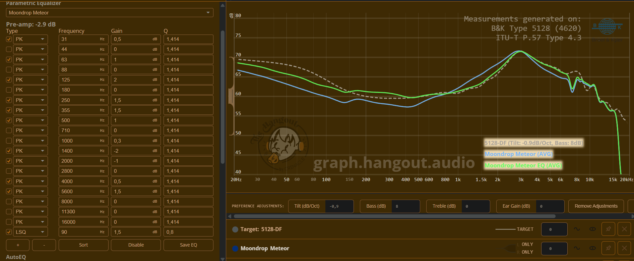Click the Sort button

point(83,245)
